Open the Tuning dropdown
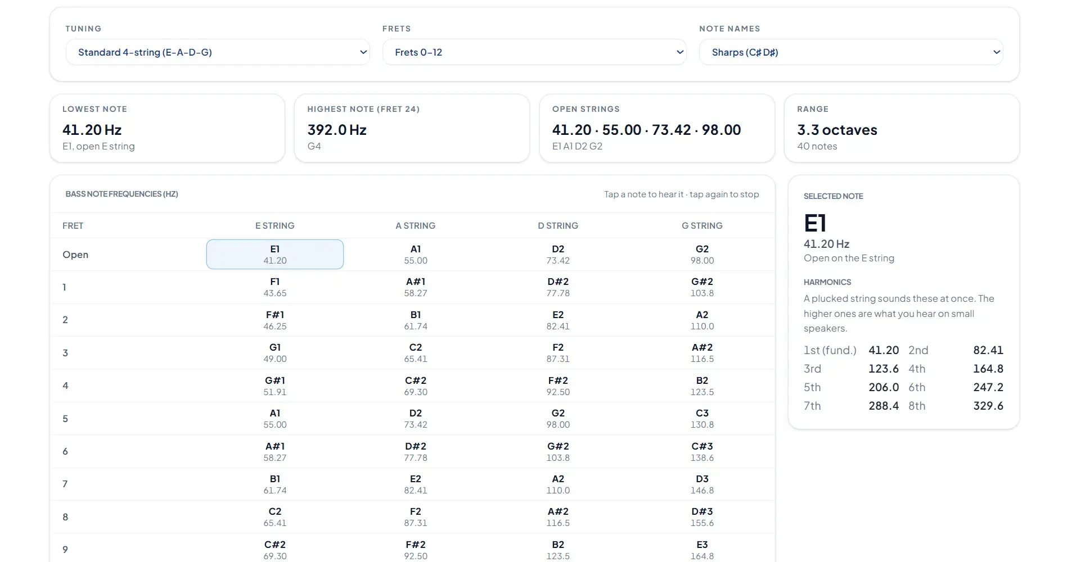 218,52
